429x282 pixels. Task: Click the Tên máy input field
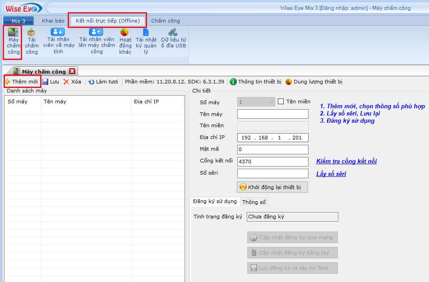[272, 114]
